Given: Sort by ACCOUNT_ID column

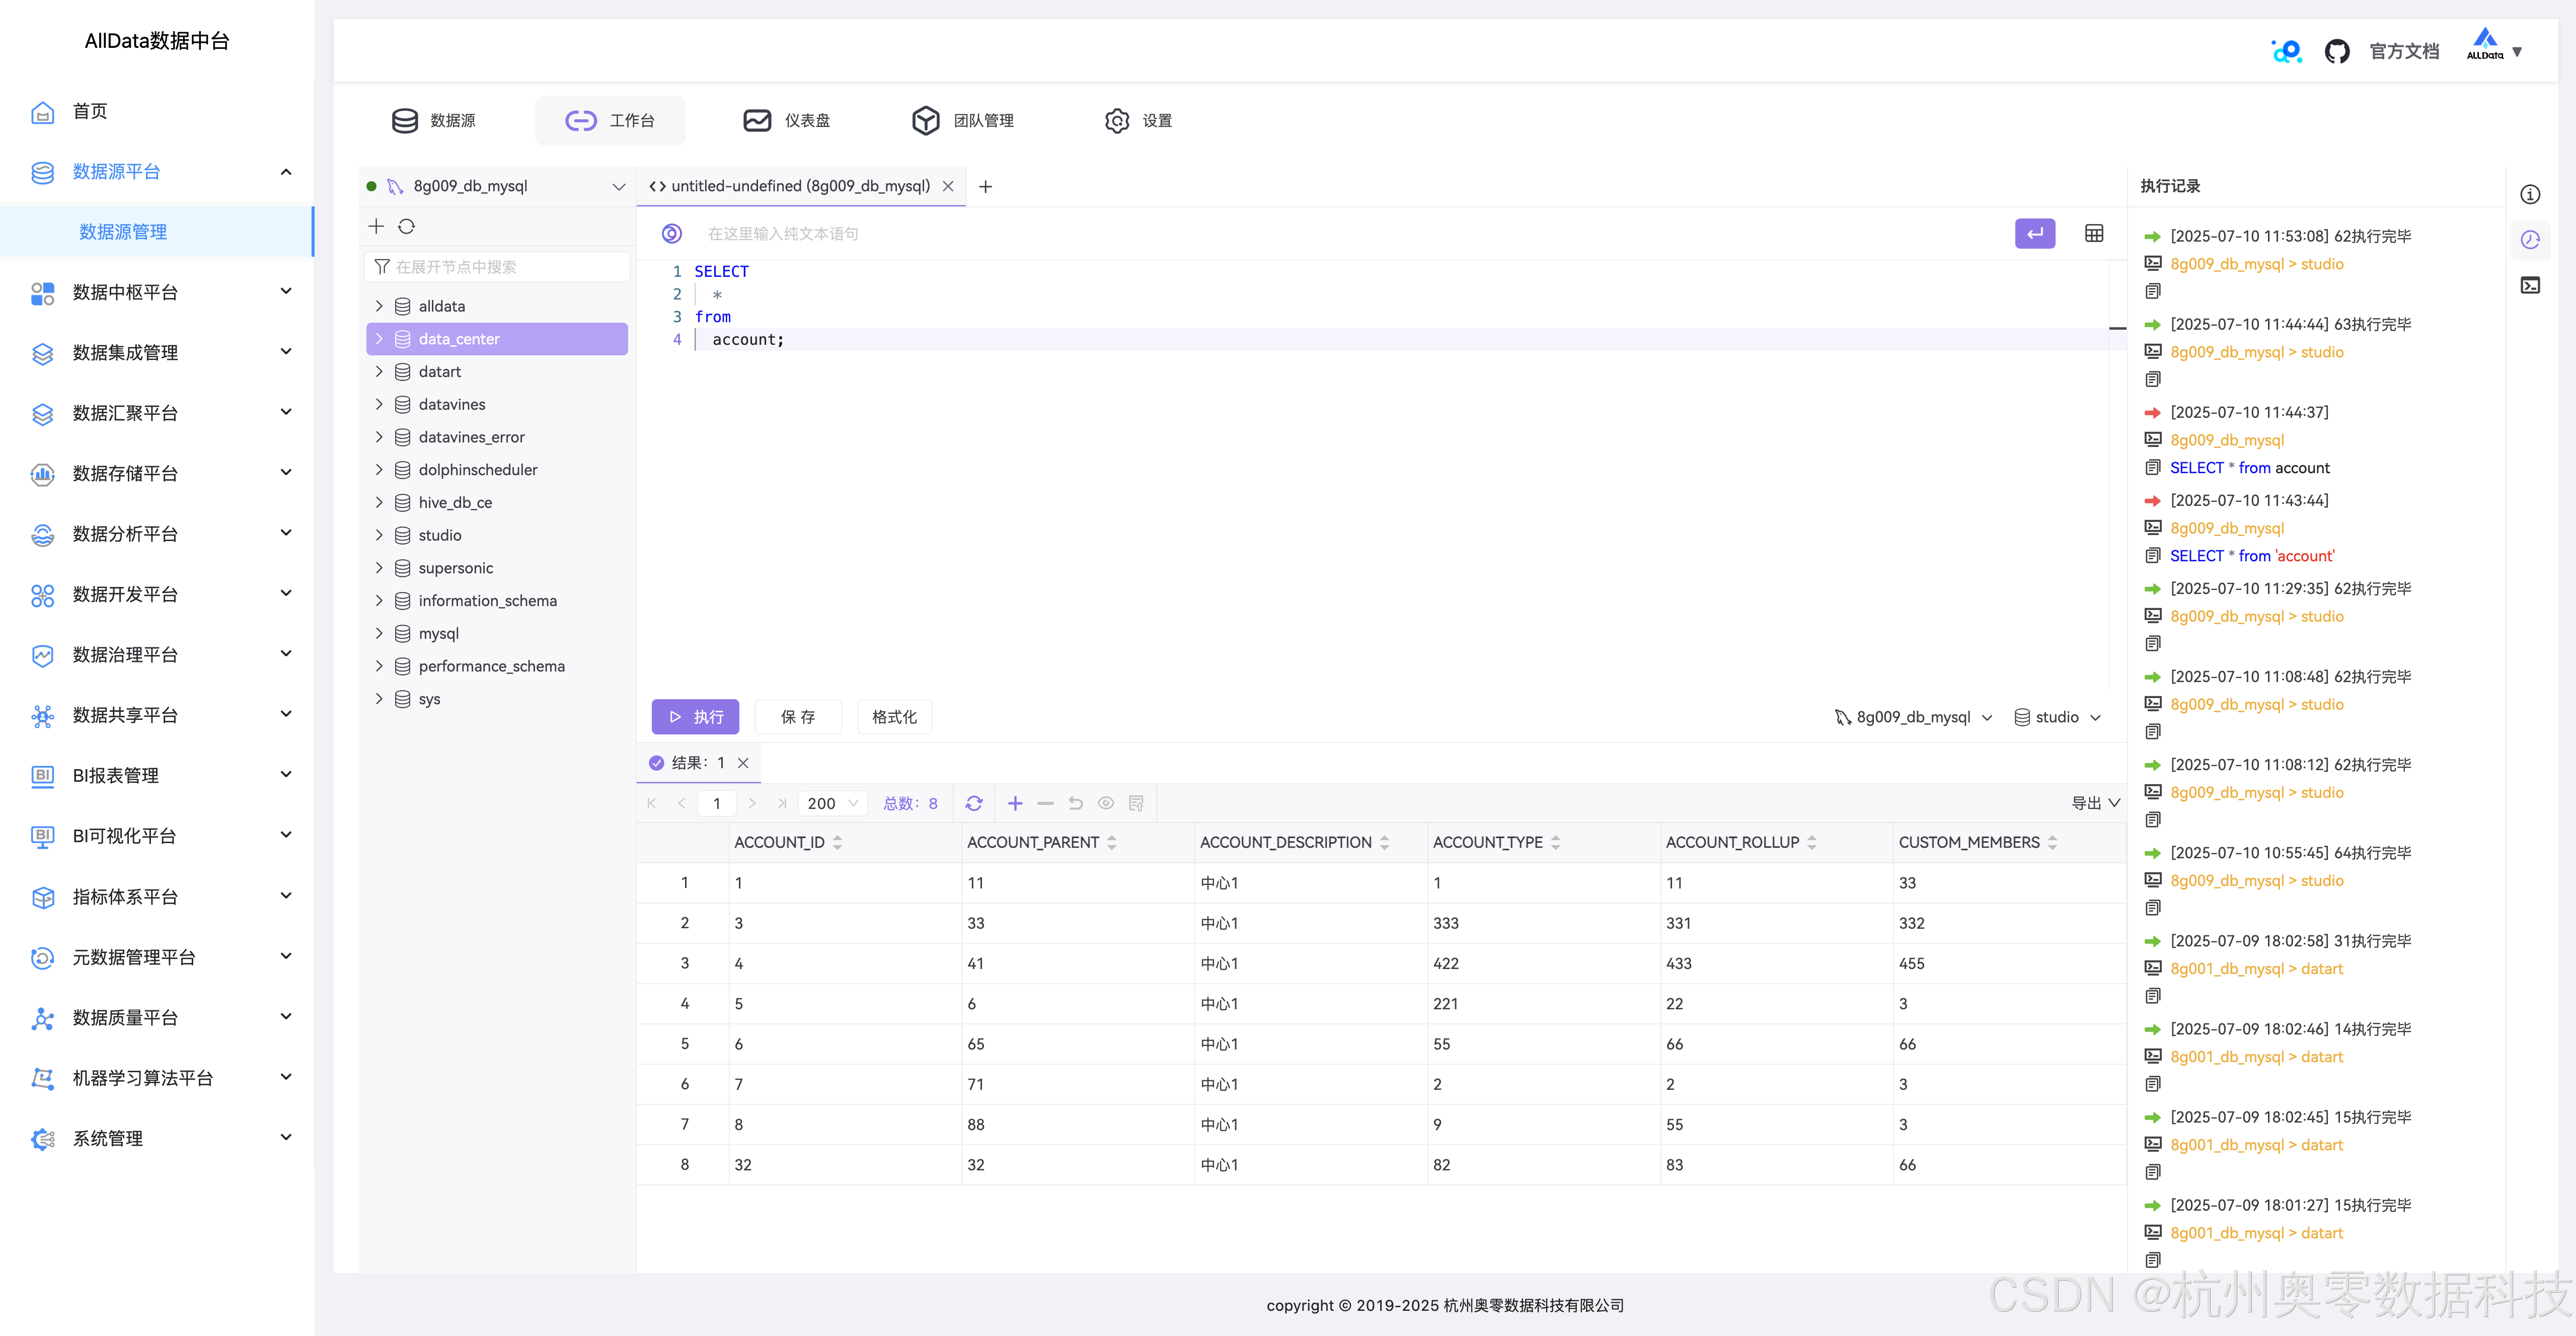Looking at the screenshot, I should coord(837,843).
